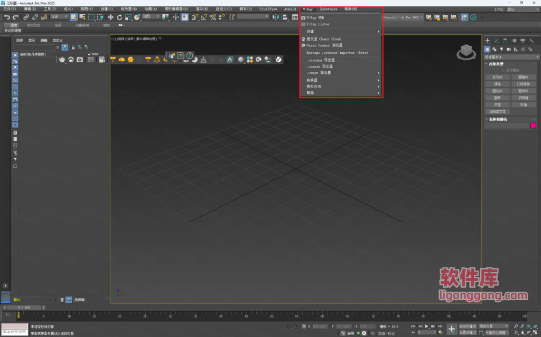Image resolution: width=541 pixels, height=337 pixels.
Task: Expand the 授权许可 submenu
Action: coord(341,86)
